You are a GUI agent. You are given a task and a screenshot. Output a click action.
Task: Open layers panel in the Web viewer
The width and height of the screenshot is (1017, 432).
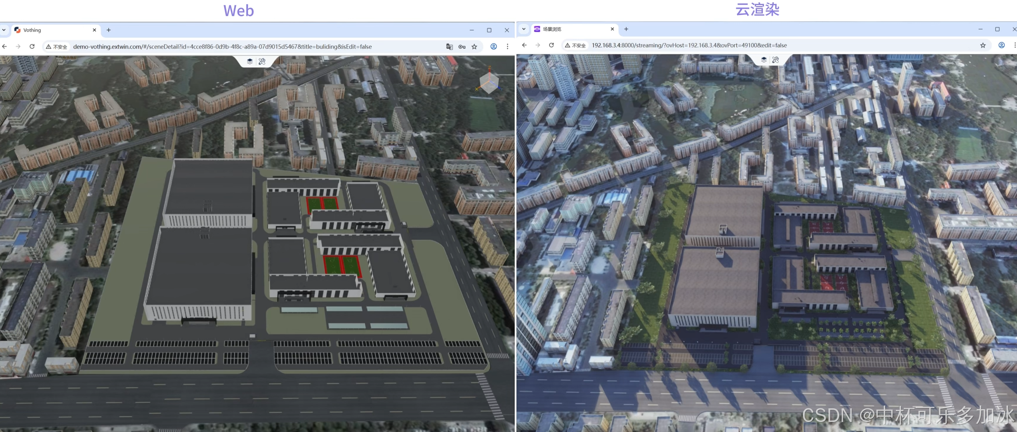tap(249, 61)
